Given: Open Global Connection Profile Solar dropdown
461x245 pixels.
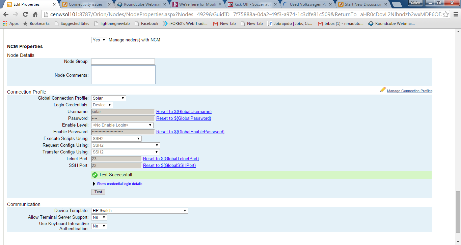Looking at the screenshot, I should 109,98.
